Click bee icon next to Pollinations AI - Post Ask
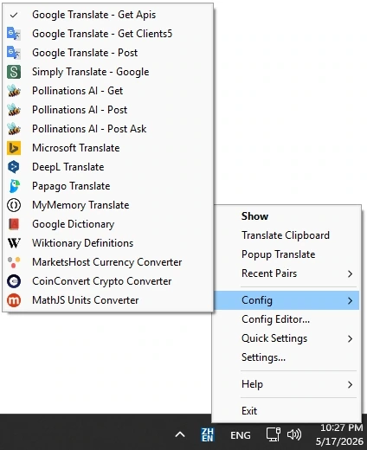This screenshot has height=450, width=367. 14,129
